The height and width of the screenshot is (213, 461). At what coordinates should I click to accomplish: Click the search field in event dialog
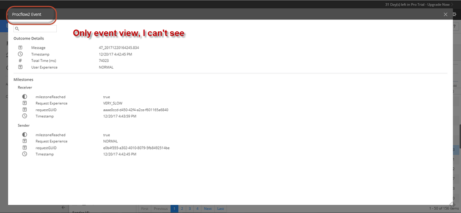(x=35, y=29)
